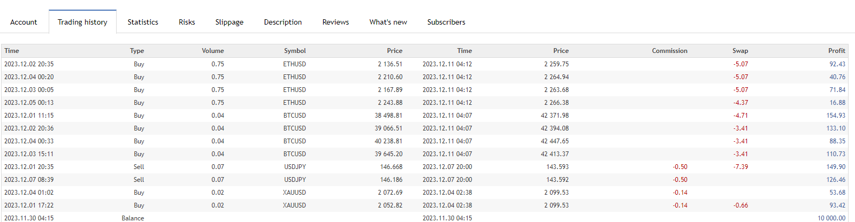Image resolution: width=855 pixels, height=222 pixels.
Task: Click the Symbol column header
Action: 295,51
